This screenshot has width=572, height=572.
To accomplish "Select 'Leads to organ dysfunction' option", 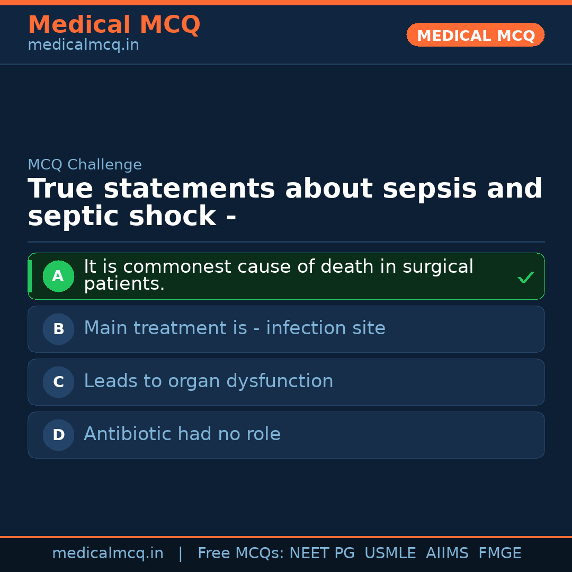I will pyautogui.click(x=209, y=381).
